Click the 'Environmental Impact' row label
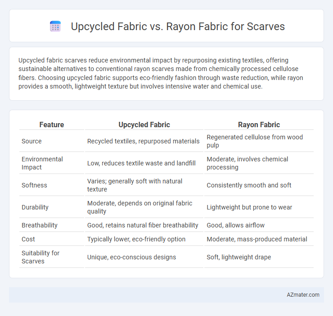The height and width of the screenshot is (316, 333). [42, 163]
